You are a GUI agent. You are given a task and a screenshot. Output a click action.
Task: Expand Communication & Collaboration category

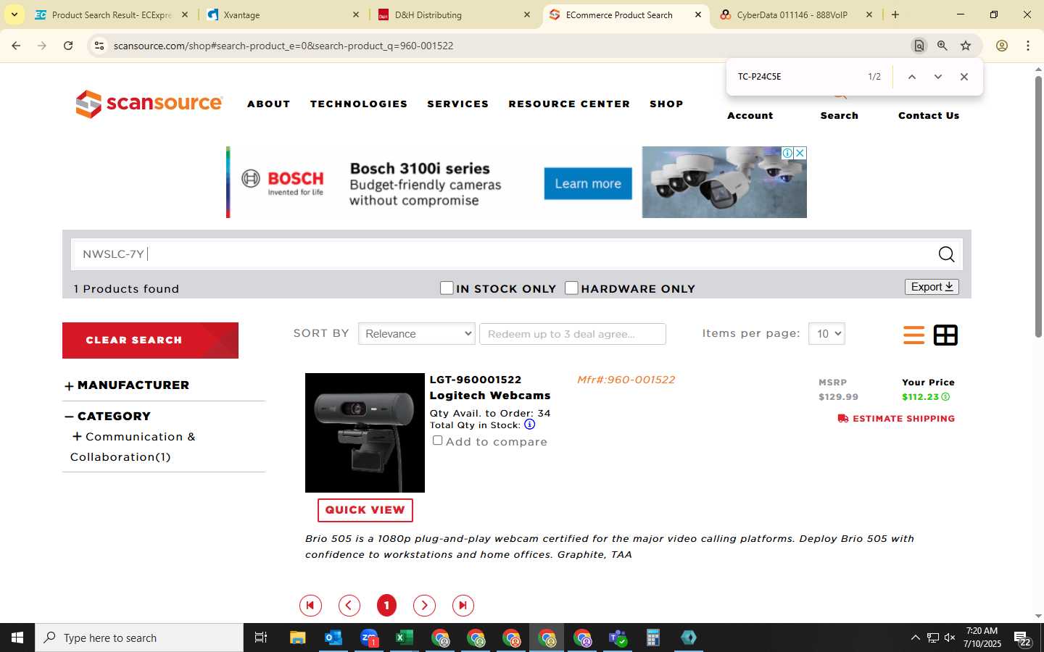[x=77, y=436]
